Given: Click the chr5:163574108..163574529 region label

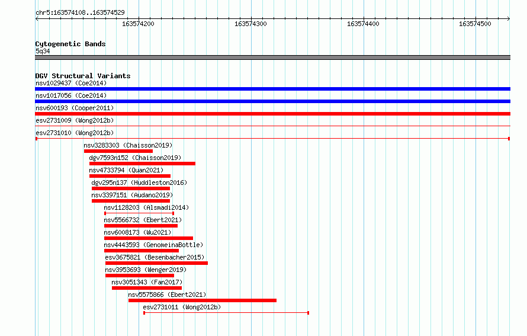Looking at the screenshot, I should click(x=80, y=12).
